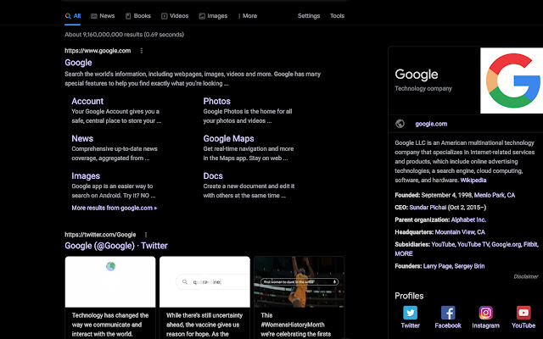This screenshot has height=339, width=543.
Task: Open the WomensHistoryMonth basketball tweet card
Action: pyautogui.click(x=299, y=297)
